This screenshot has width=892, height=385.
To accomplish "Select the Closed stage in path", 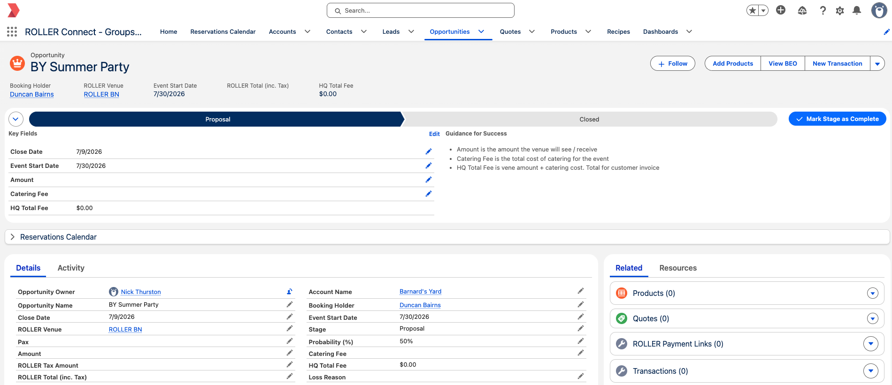I will (x=590, y=119).
